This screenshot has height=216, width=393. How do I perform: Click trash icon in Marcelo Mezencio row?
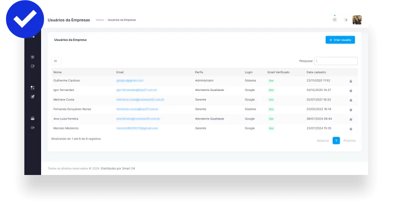point(350,129)
